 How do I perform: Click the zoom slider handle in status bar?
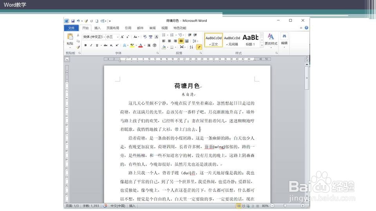(285, 206)
